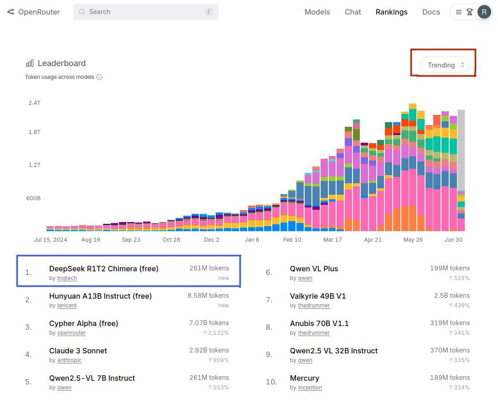This screenshot has height=404, width=498.
Task: Click the magnifier icon in search bar
Action: pos(82,12)
